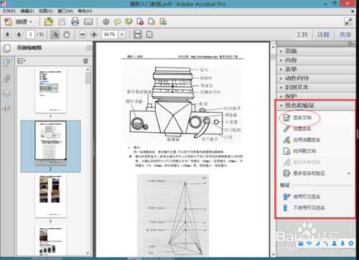This screenshot has height=260, width=359.
Task: Select page 3 thumbnail
Action: (x=50, y=196)
